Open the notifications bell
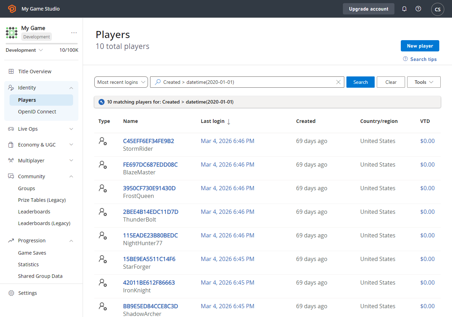Screen dimensions: 452x317 click(404, 9)
